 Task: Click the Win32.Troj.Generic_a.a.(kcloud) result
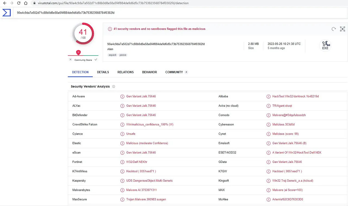pos(293,181)
